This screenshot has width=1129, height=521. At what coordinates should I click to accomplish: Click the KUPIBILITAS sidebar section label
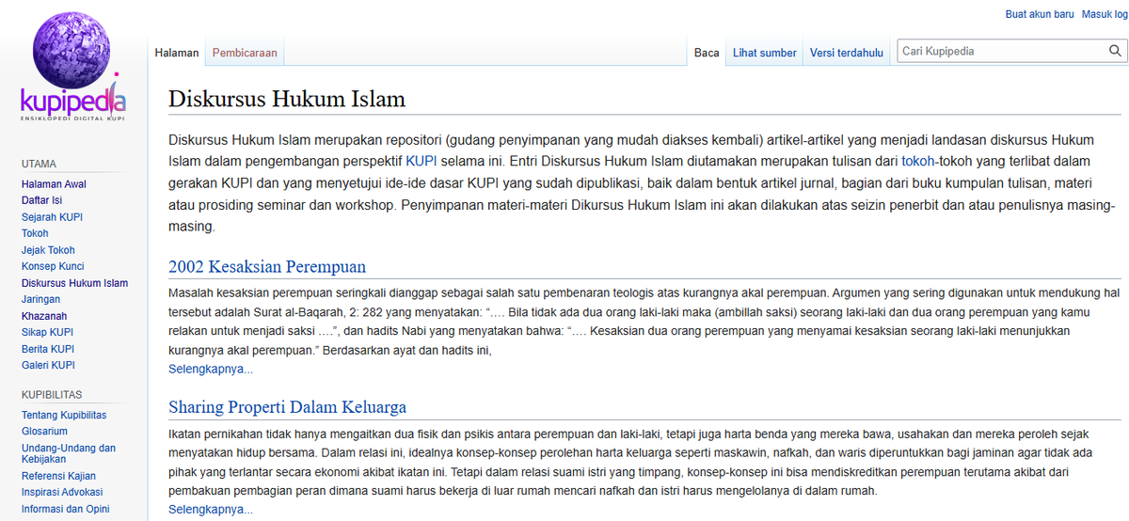tap(52, 394)
